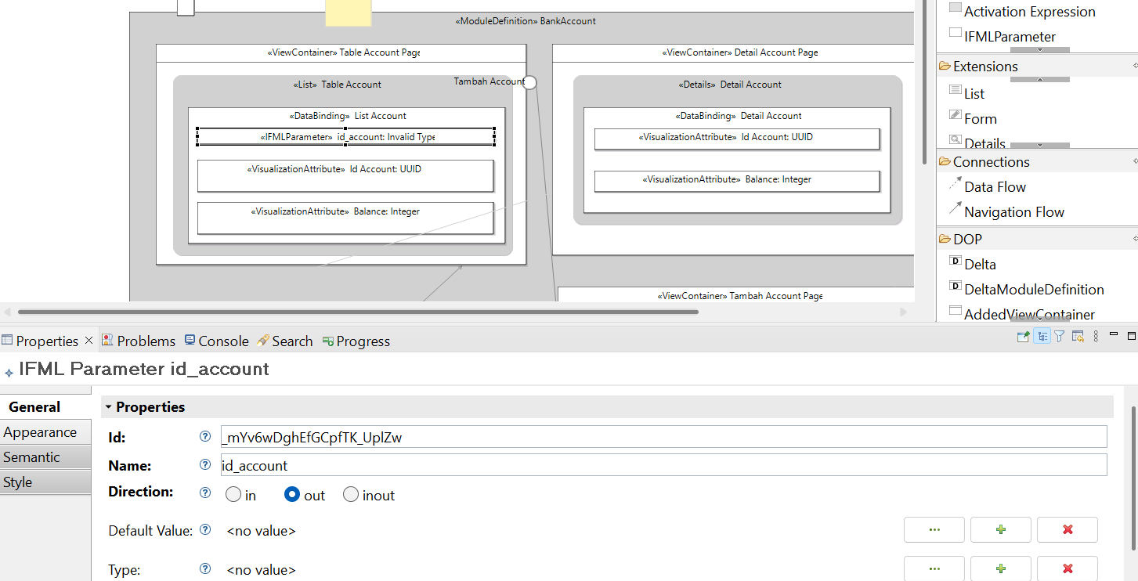Click the help icon next to Type
Image resolution: width=1138 pixels, height=581 pixels.
(205, 569)
